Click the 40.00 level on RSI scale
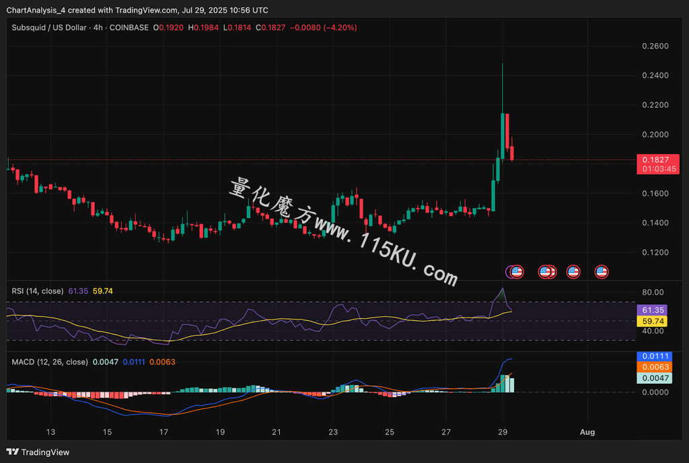The width and height of the screenshot is (689, 463). (653, 331)
